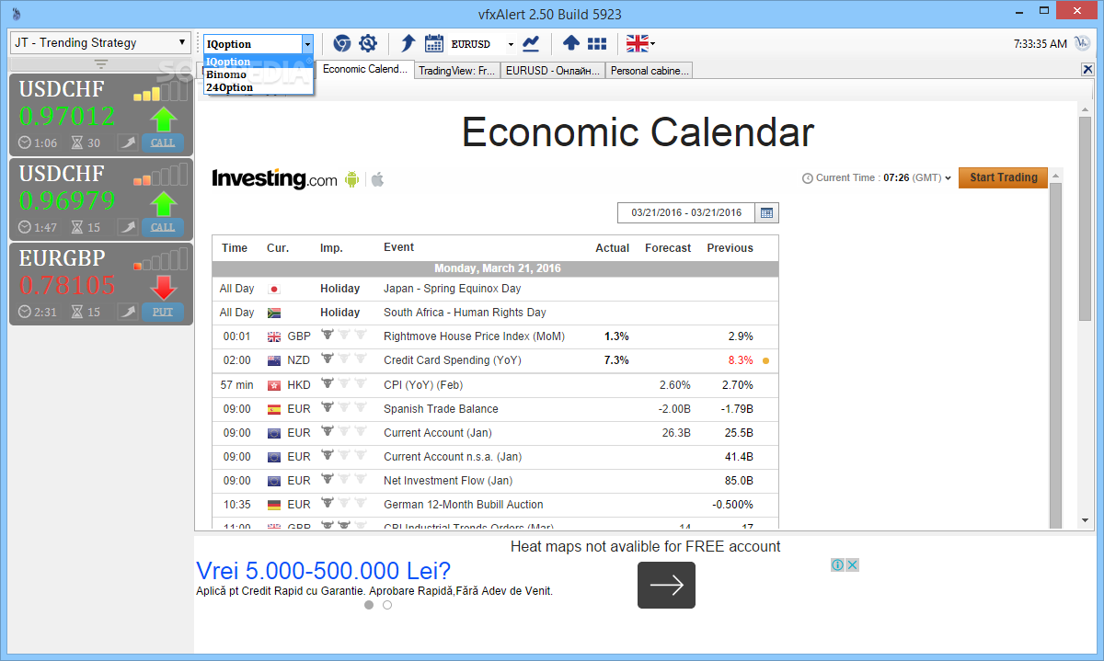This screenshot has width=1104, height=661.
Task: Click CALL on USDCHF 0.96979 card
Action: click(x=163, y=226)
